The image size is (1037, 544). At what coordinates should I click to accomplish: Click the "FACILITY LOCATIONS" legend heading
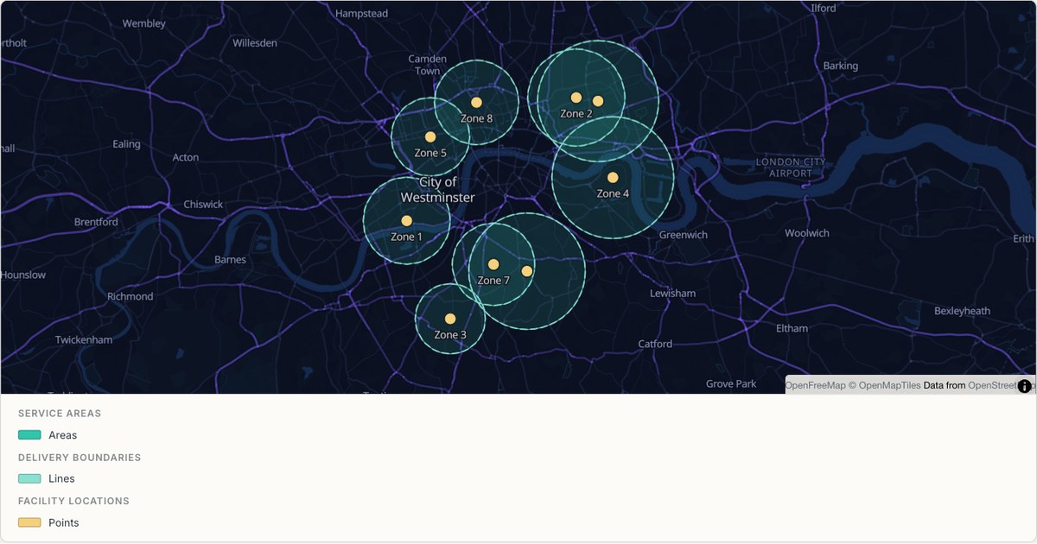pyautogui.click(x=73, y=501)
